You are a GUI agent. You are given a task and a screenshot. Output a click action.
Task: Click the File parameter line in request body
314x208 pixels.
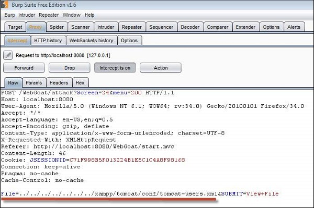[x=140, y=193]
